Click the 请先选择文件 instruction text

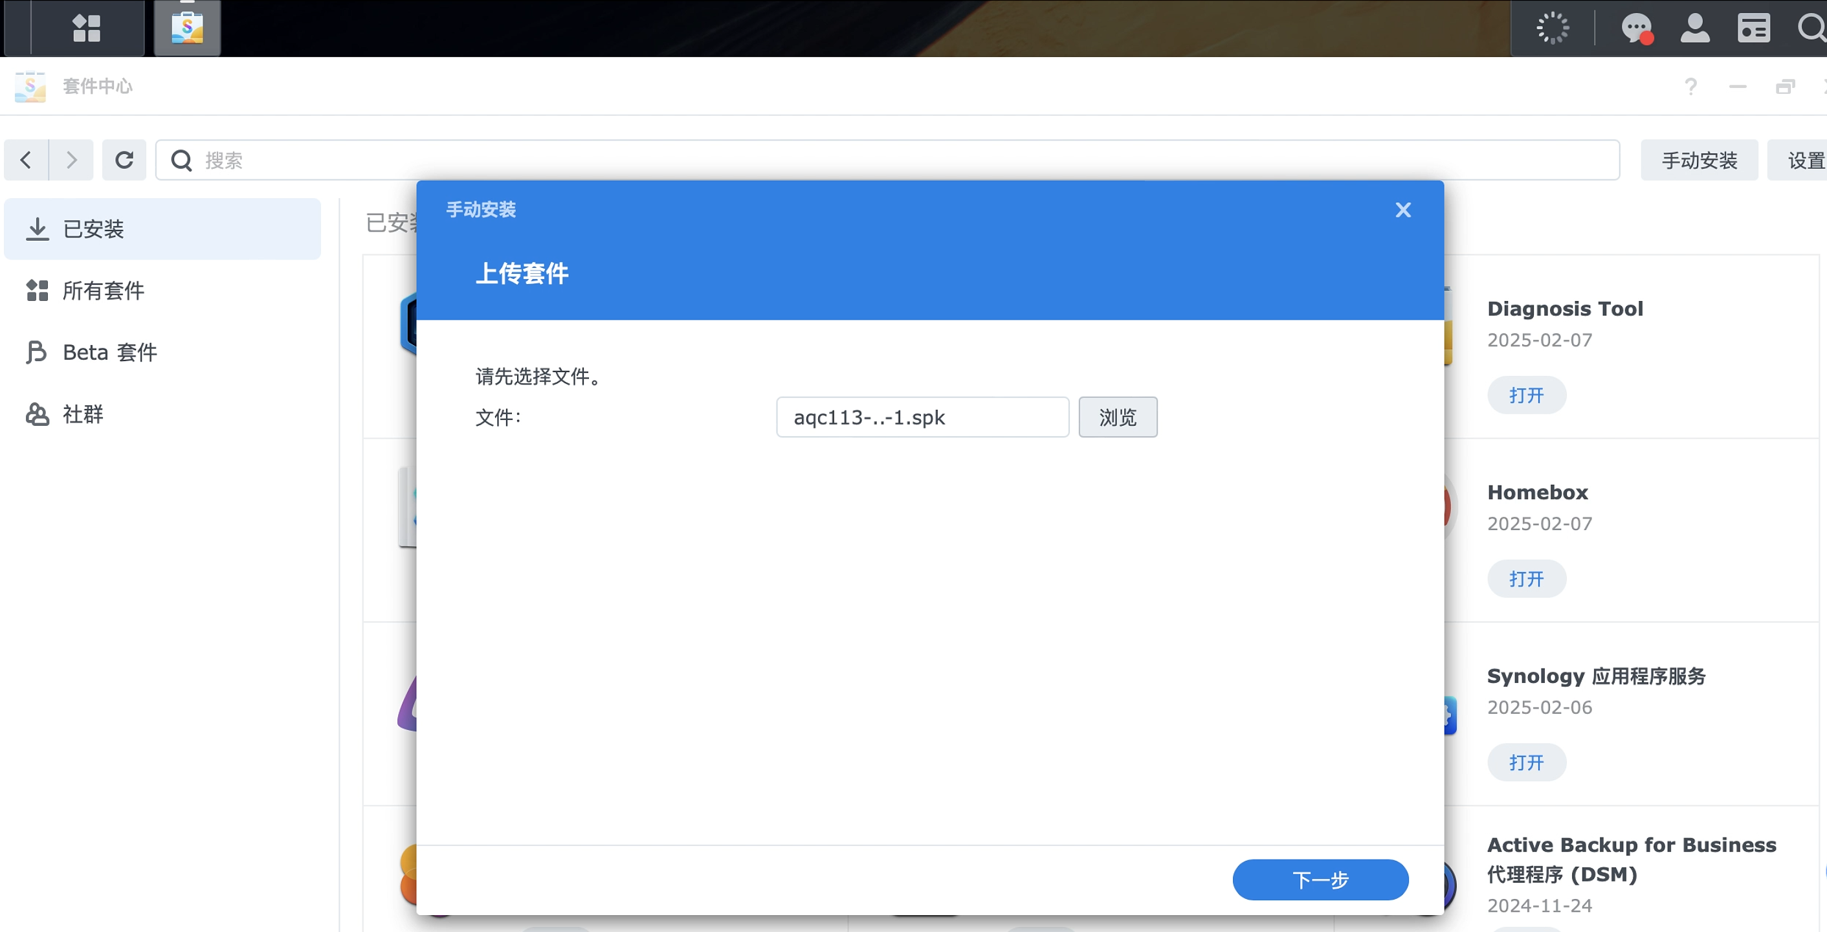coord(538,377)
